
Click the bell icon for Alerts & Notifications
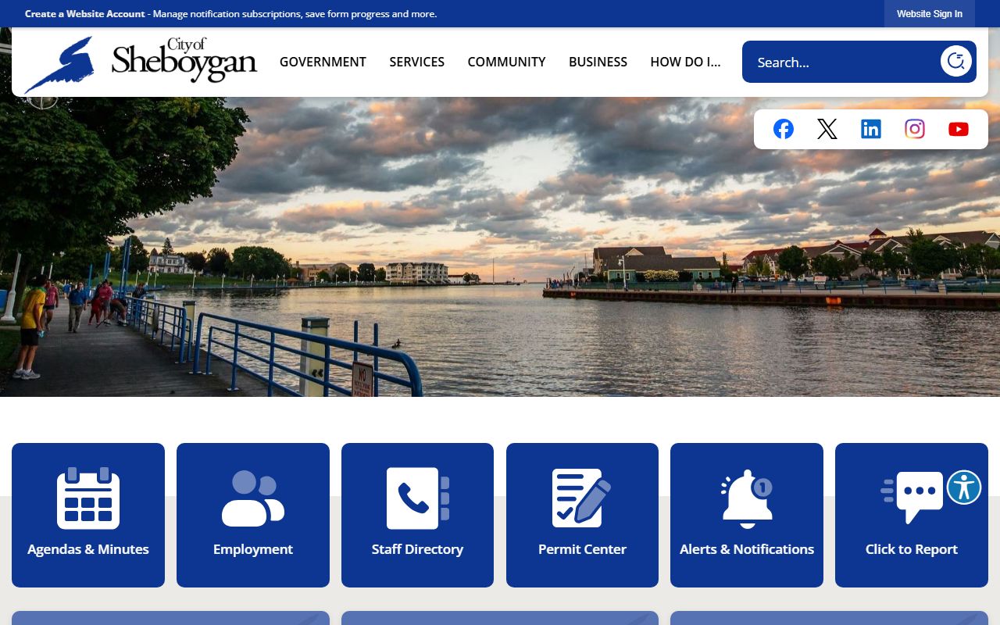click(x=747, y=499)
